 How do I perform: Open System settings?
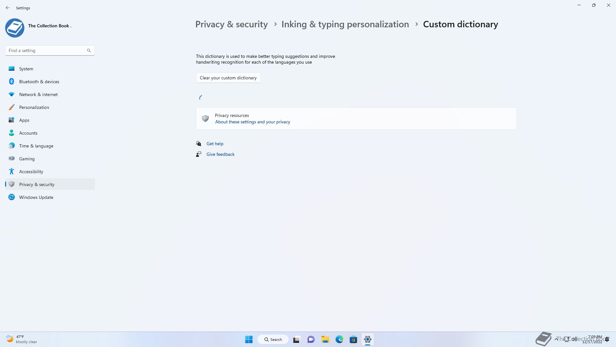[50, 69]
